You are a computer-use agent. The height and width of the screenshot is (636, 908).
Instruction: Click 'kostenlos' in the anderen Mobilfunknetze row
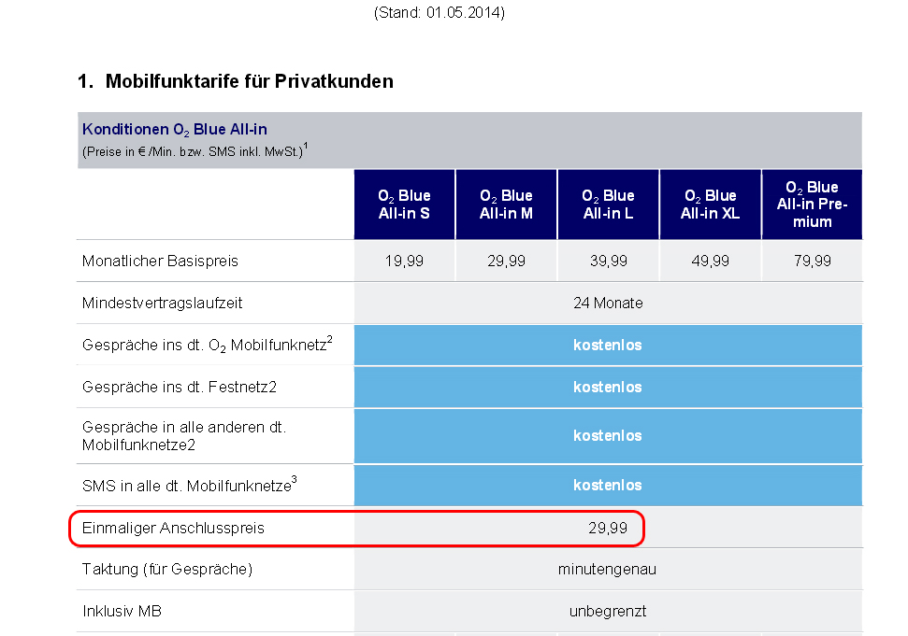click(x=608, y=435)
